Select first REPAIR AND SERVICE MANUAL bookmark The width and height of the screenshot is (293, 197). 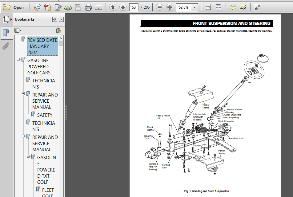[45, 101]
